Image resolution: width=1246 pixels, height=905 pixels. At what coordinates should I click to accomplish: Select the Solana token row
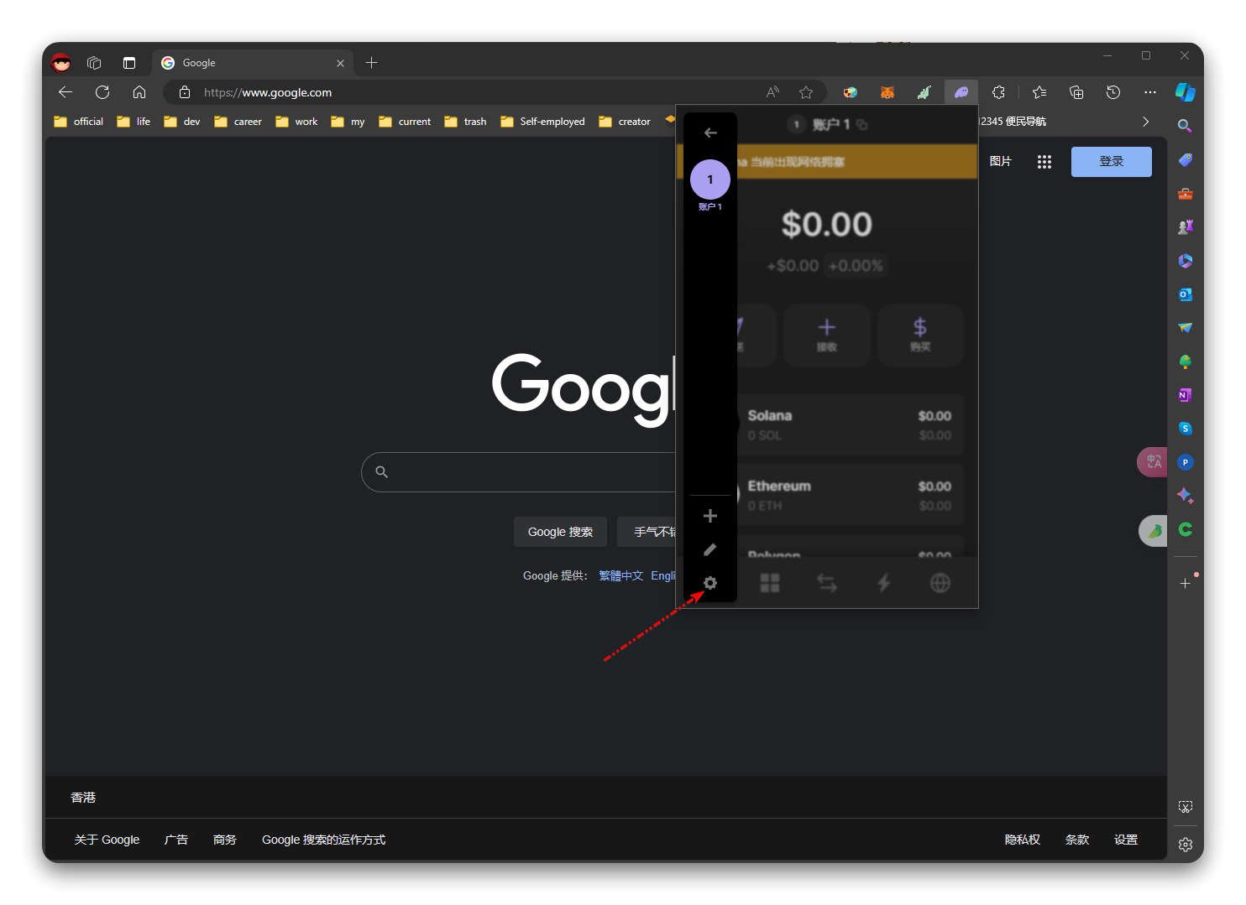(850, 424)
